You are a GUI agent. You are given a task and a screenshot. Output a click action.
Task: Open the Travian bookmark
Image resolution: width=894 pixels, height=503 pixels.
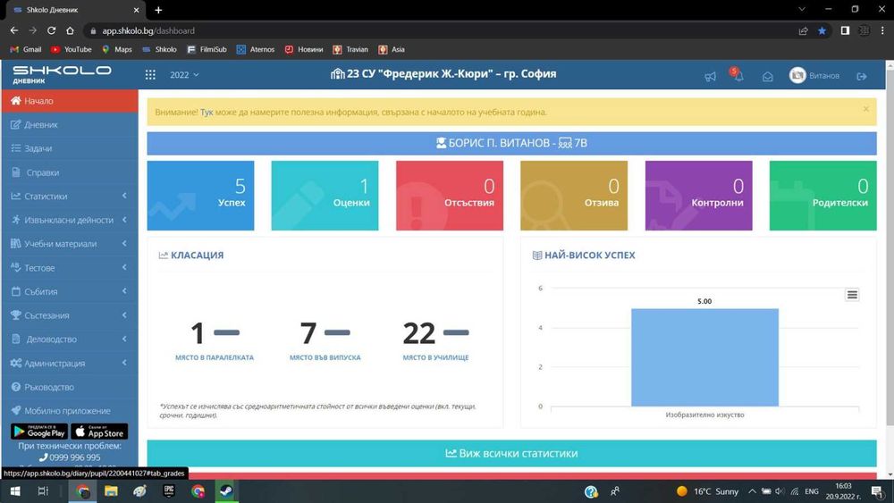(350, 49)
